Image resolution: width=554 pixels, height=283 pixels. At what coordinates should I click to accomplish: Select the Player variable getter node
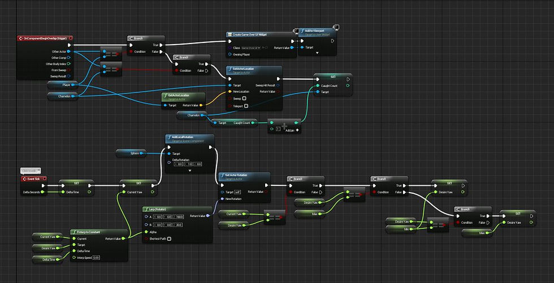(63, 85)
